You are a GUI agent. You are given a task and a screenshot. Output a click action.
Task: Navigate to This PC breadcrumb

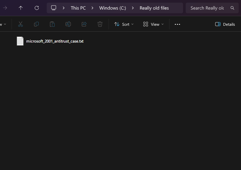click(x=78, y=8)
